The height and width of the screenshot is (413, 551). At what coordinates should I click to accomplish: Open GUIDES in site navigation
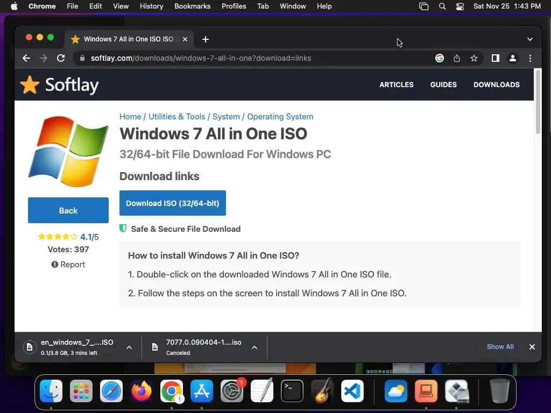click(443, 84)
